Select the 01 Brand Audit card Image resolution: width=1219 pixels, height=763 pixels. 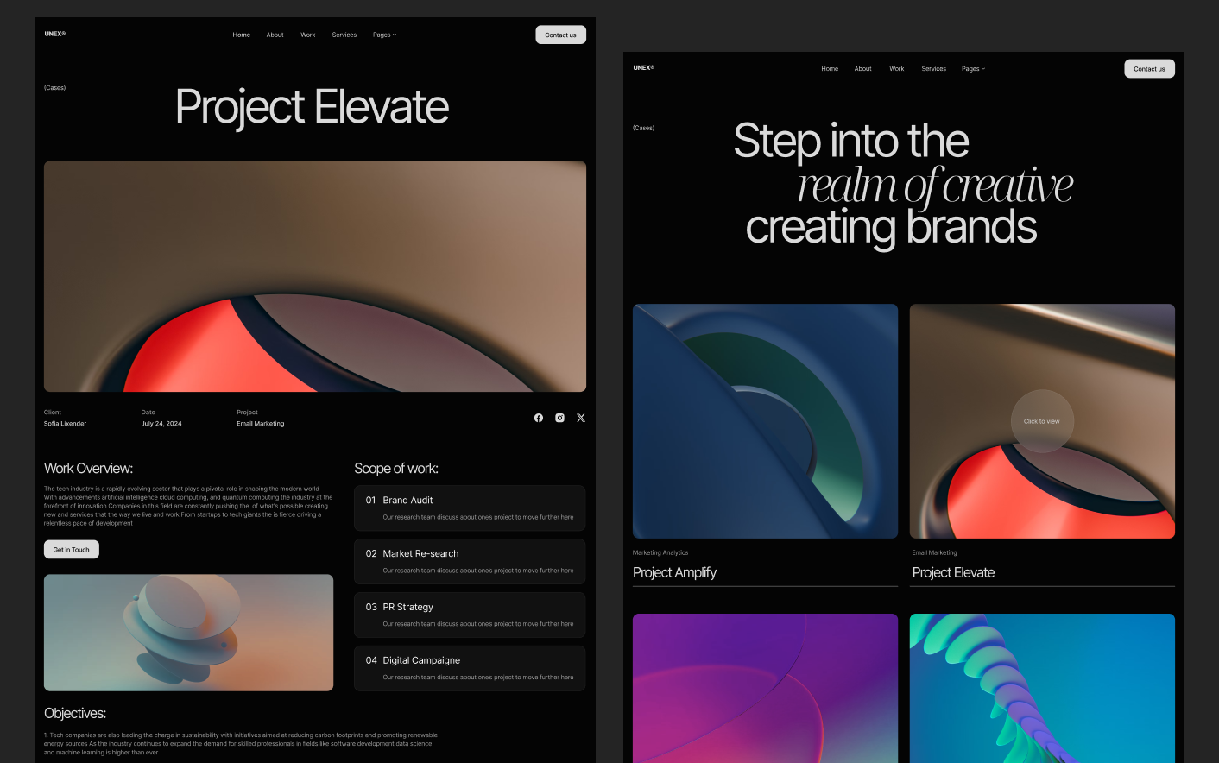[470, 508]
